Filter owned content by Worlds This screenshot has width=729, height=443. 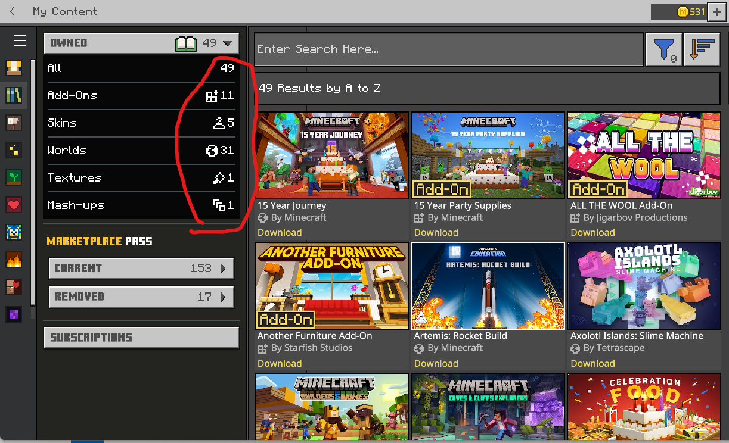pyautogui.click(x=141, y=150)
